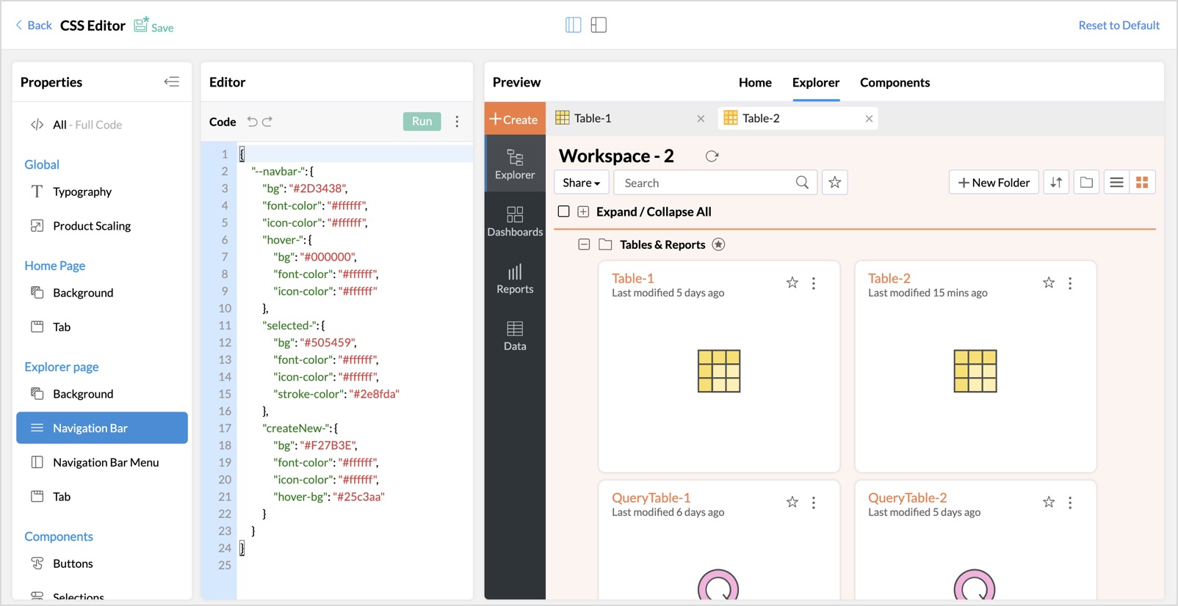Open Dashboards in the preview navigation bar
1178x606 pixels.
(x=515, y=222)
